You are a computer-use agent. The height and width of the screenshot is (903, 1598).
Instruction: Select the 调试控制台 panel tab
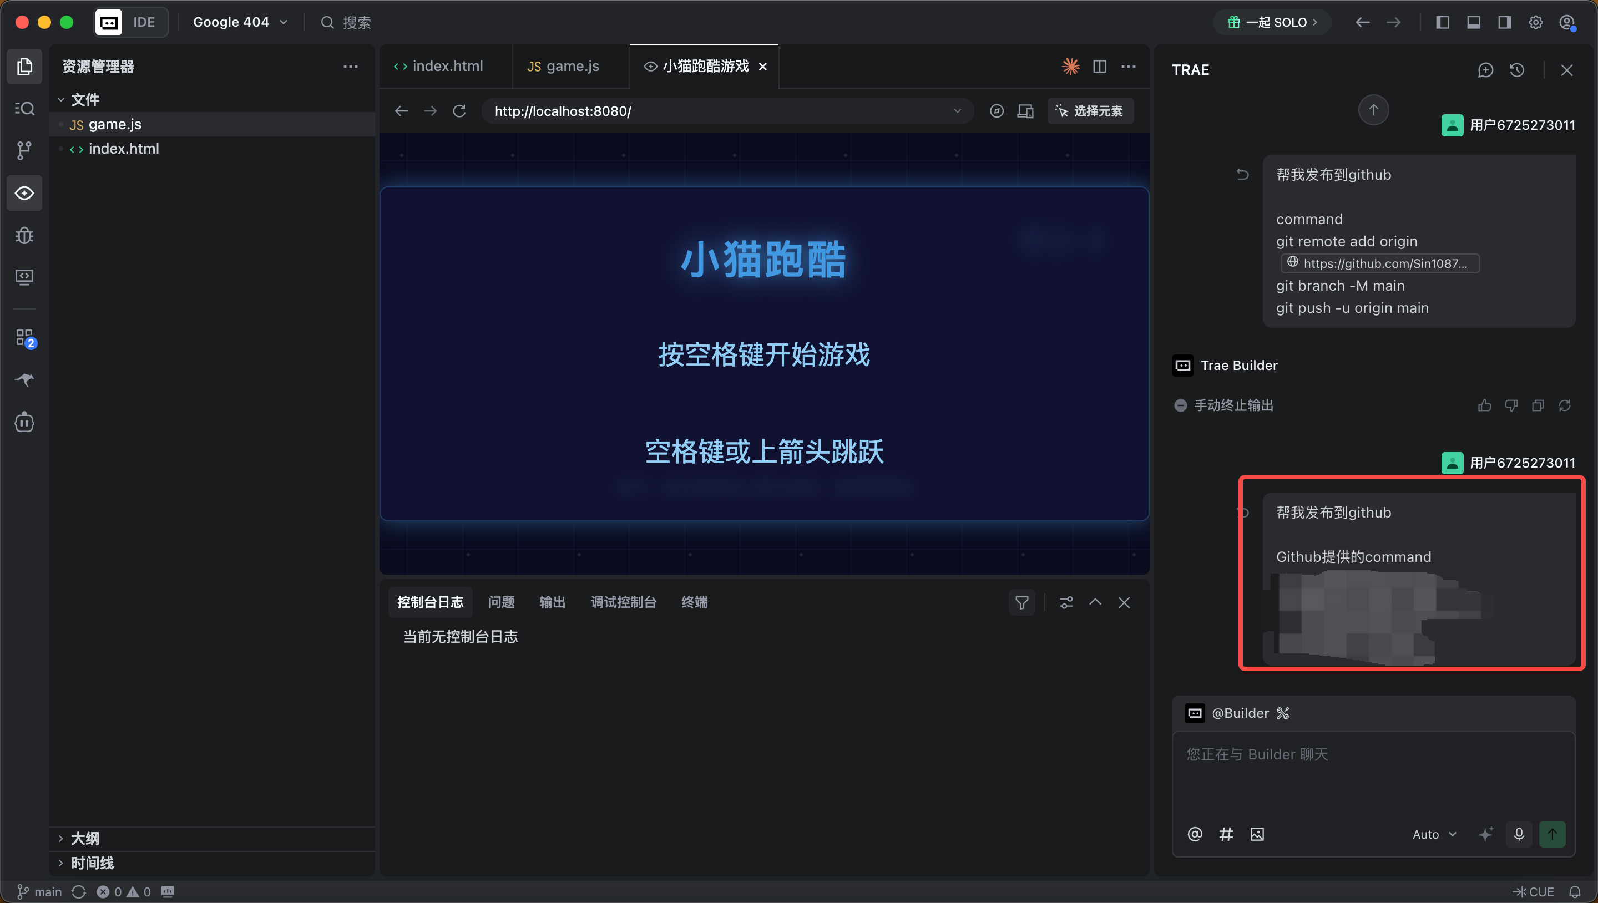coord(624,602)
